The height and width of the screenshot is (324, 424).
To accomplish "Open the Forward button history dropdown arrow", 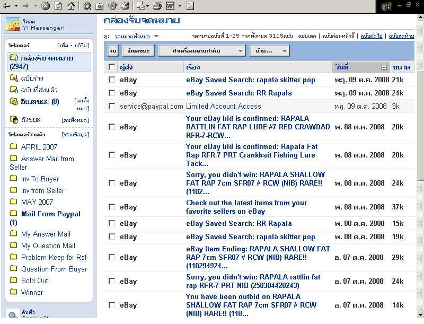I will [x=36, y=6].
